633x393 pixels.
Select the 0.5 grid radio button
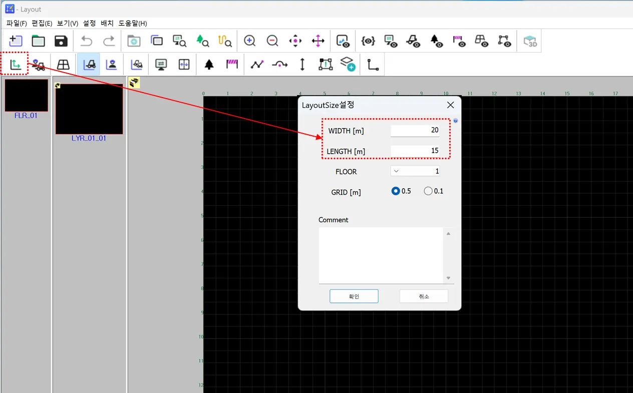[x=396, y=191]
